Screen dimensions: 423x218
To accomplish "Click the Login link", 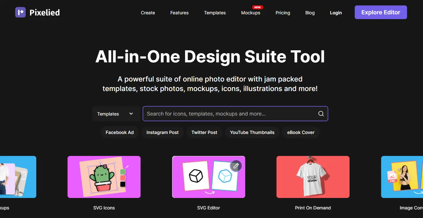I will [x=336, y=13].
